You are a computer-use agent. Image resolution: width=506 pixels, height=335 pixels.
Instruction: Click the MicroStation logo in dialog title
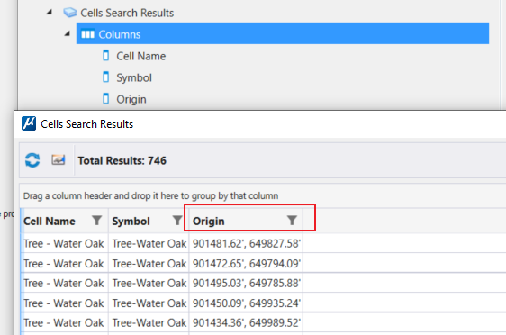(x=29, y=123)
